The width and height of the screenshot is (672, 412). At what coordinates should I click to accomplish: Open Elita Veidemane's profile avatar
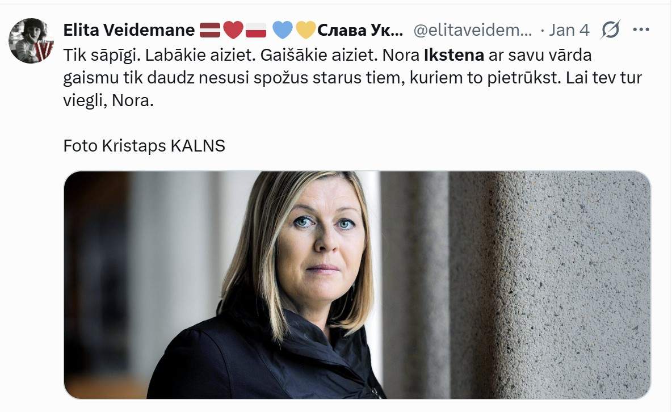[x=31, y=41]
